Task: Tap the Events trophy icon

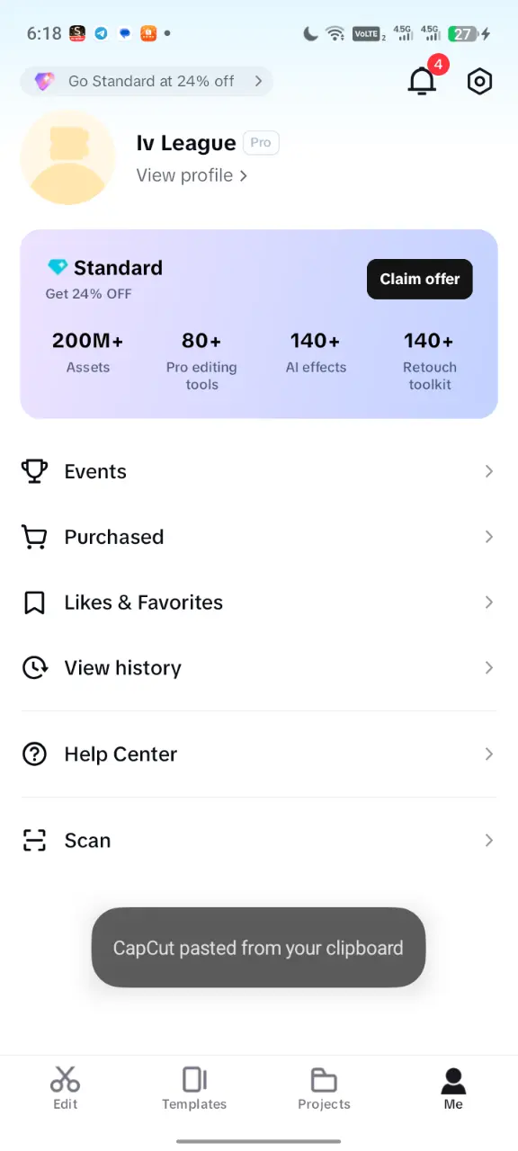Action: click(x=34, y=471)
